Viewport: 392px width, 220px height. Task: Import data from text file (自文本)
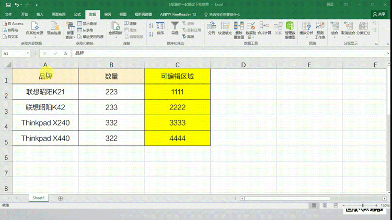pyautogui.click(x=10, y=36)
